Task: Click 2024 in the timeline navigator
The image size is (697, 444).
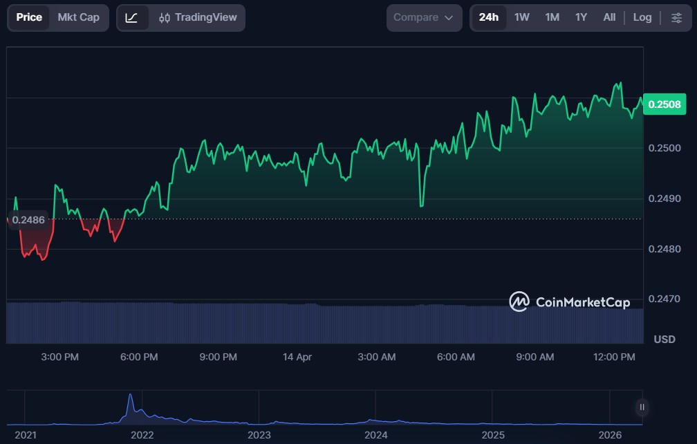Action: pyautogui.click(x=375, y=435)
